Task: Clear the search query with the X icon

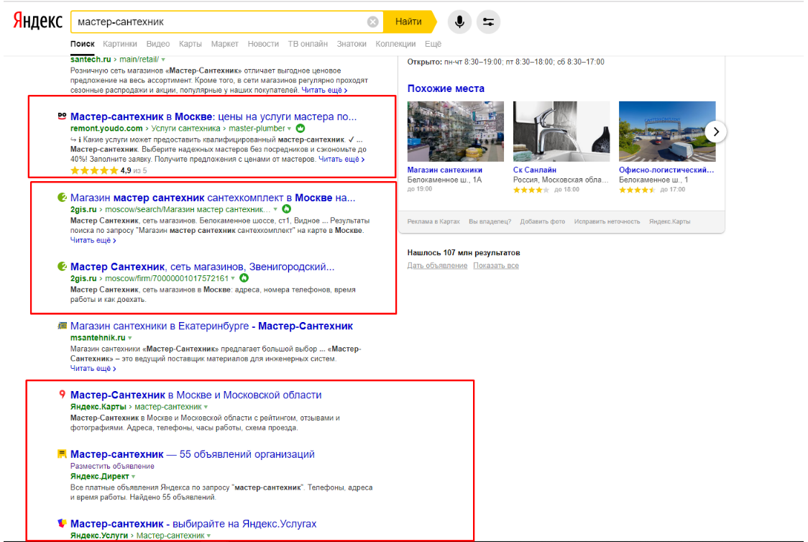Action: click(372, 22)
